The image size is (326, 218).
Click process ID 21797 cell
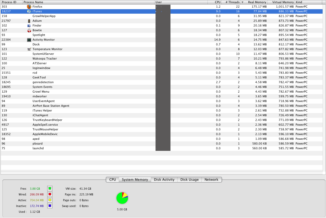click(x=6, y=21)
